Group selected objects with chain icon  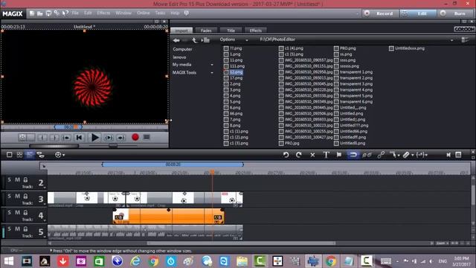point(381,155)
